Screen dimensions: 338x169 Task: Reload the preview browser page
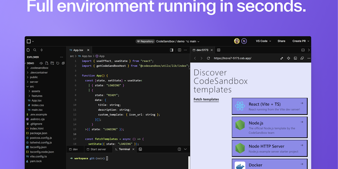(208, 58)
